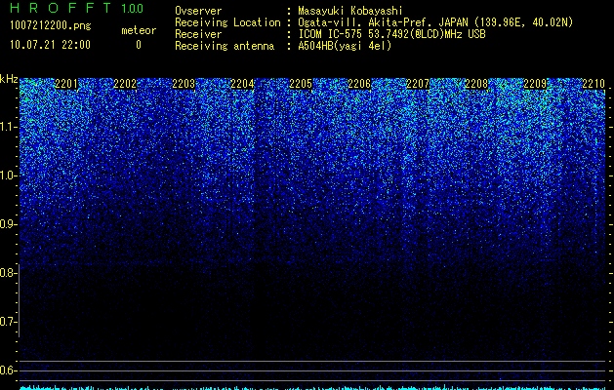
Task: Click the 2210 time marker
Action: 594,84
